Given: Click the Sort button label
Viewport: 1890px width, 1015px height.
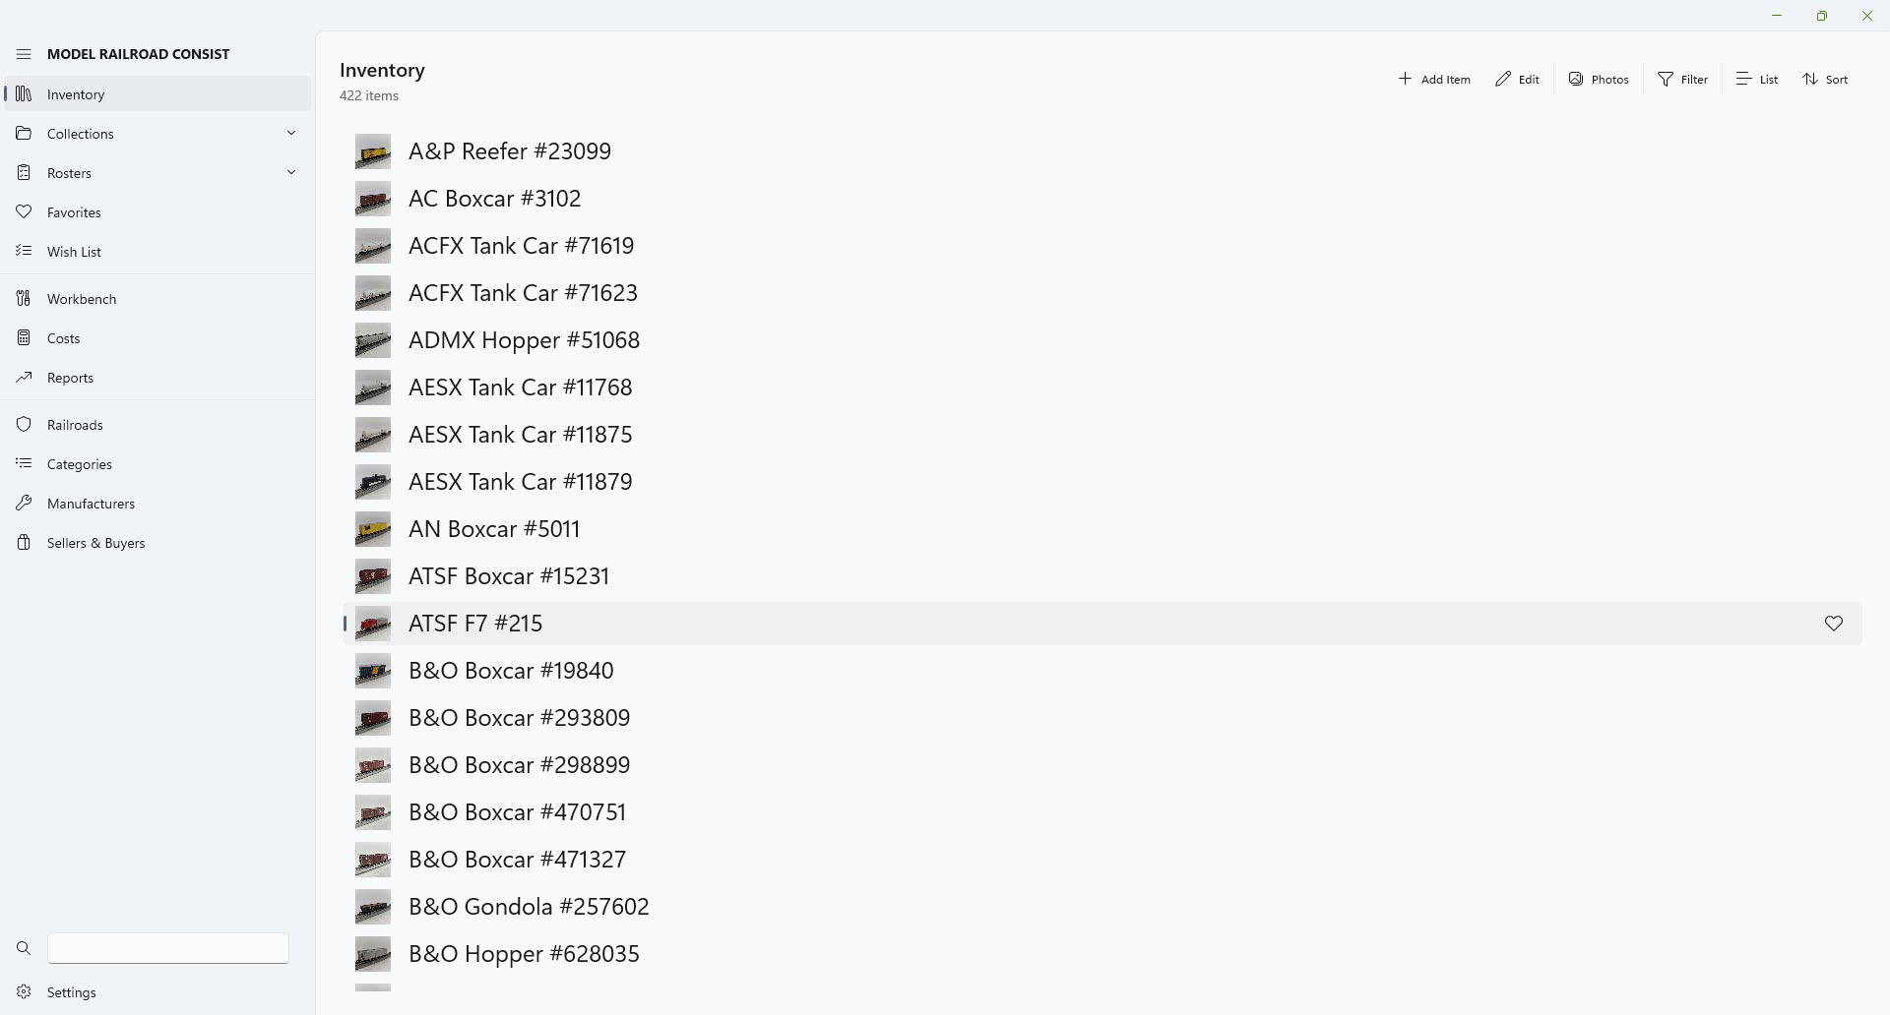Looking at the screenshot, I should [x=1837, y=80].
